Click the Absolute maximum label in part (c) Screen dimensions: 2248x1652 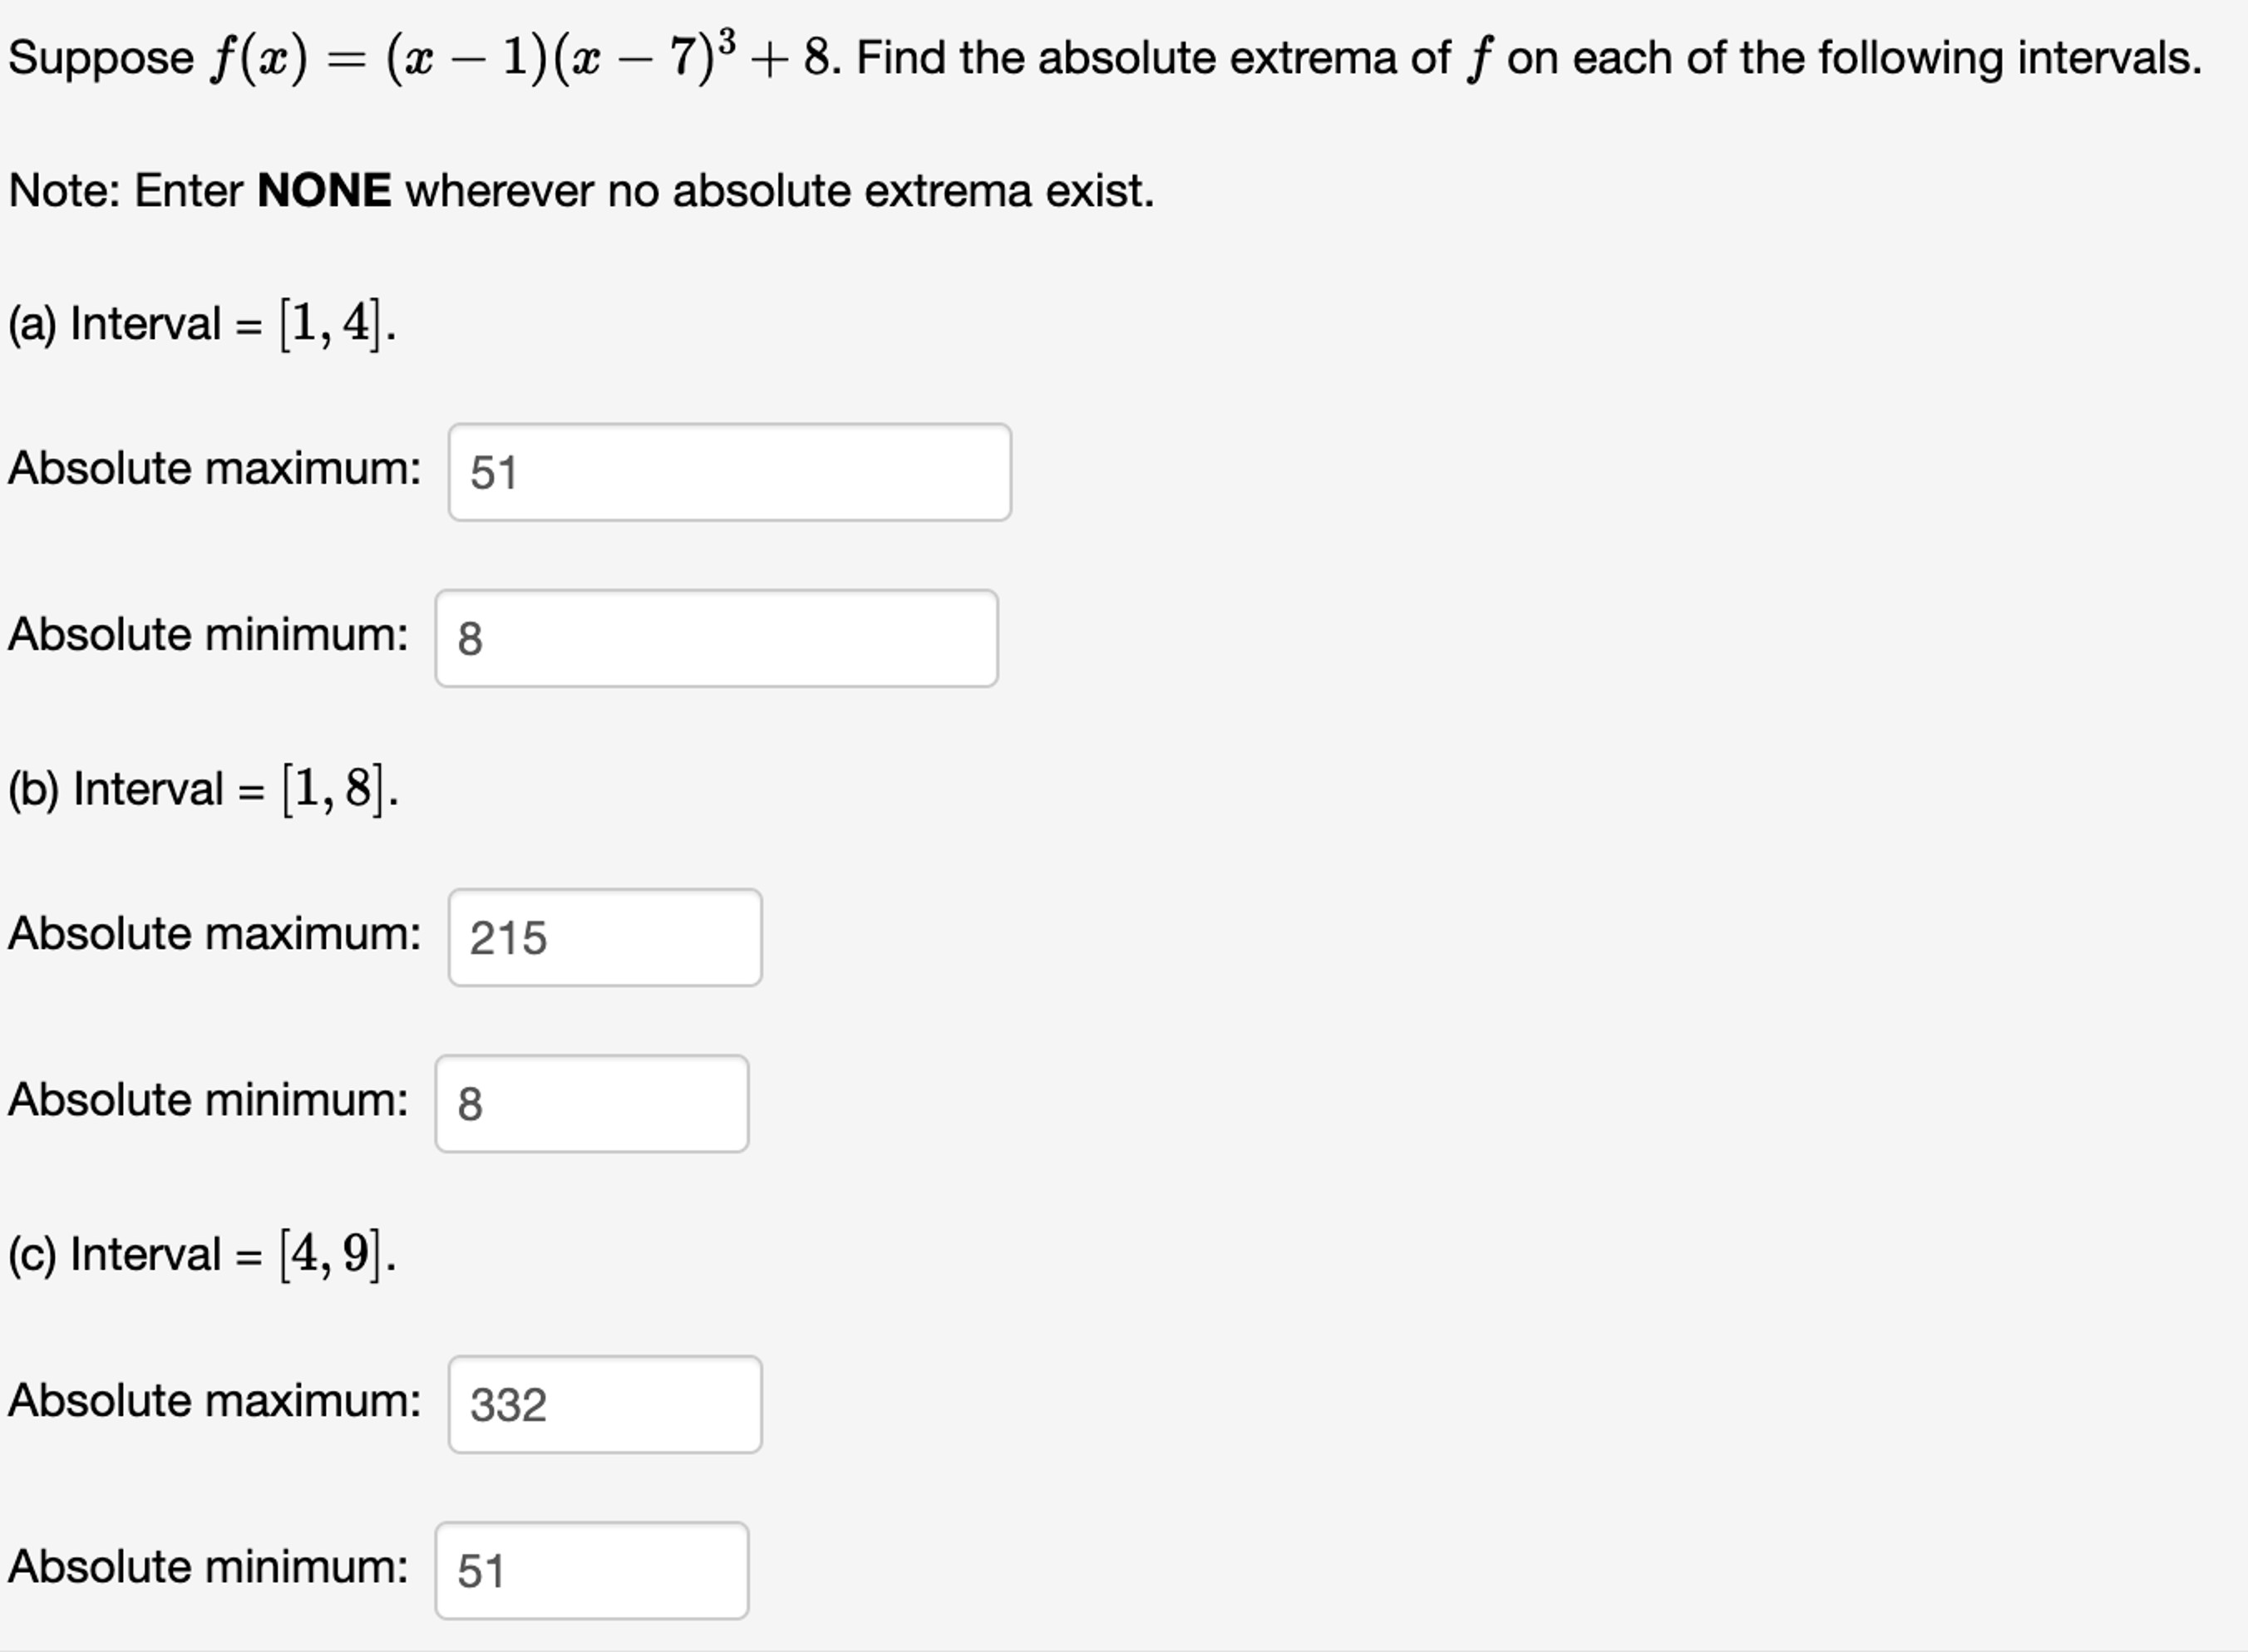(x=215, y=1400)
